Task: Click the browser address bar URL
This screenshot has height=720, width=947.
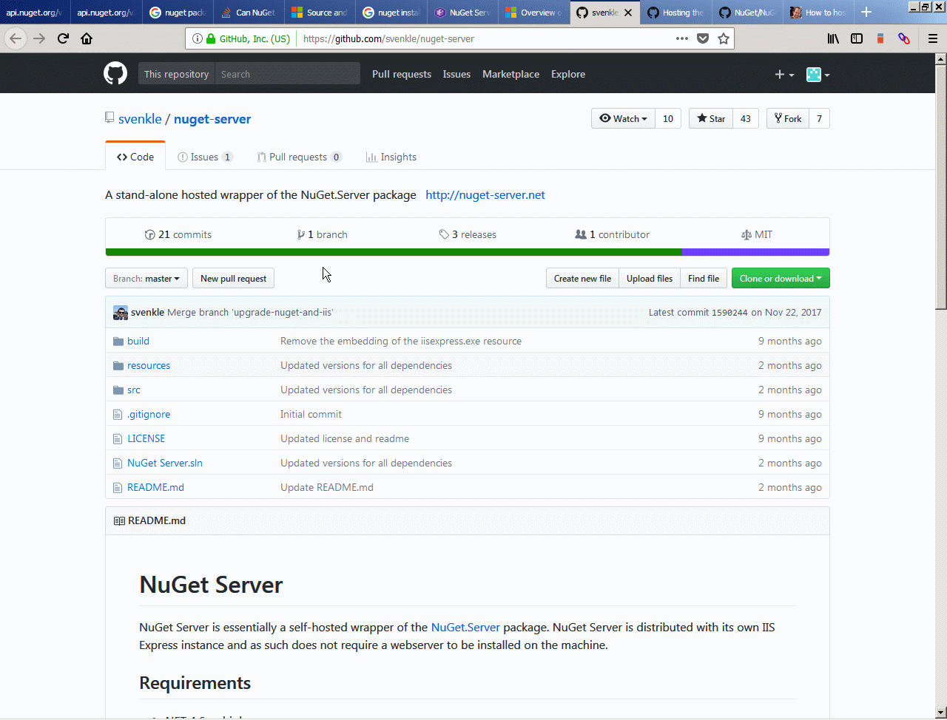Action: (x=388, y=38)
